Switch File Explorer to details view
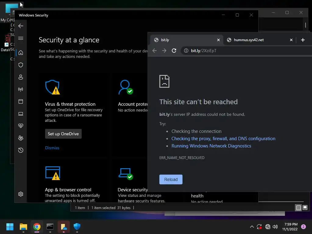The width and height of the screenshot is (312, 234). 298,208
